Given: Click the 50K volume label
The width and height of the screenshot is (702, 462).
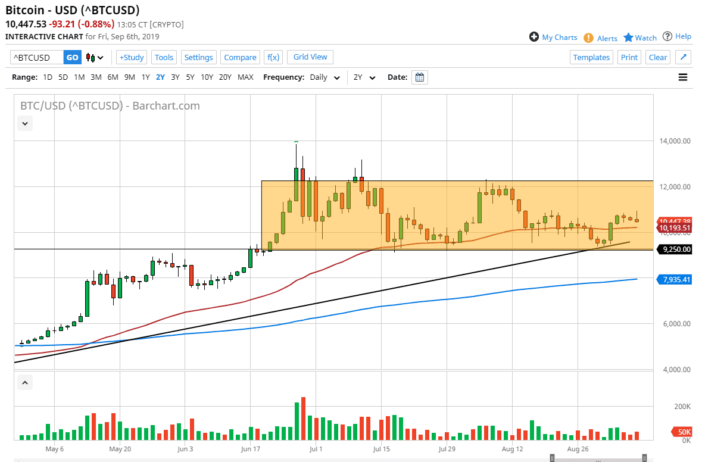Looking at the screenshot, I should pos(682,432).
